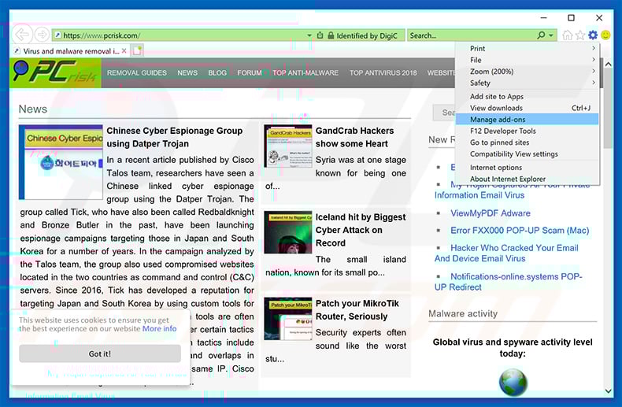Click the URL address bar field

click(179, 35)
